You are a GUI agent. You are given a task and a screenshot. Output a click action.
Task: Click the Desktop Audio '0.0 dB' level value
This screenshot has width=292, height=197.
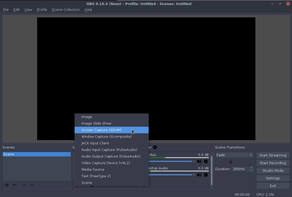(x=203, y=168)
